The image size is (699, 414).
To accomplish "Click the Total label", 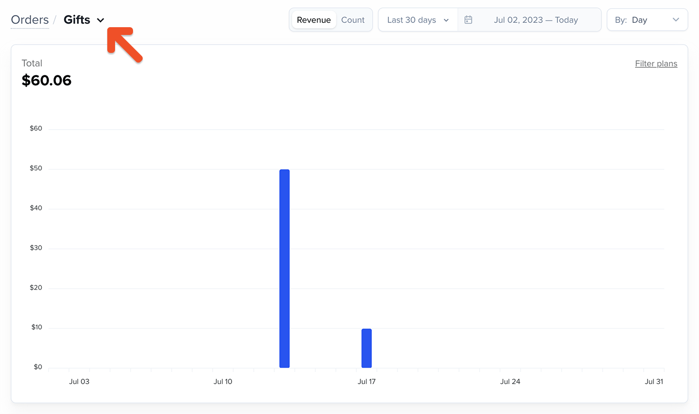I will [x=32, y=63].
